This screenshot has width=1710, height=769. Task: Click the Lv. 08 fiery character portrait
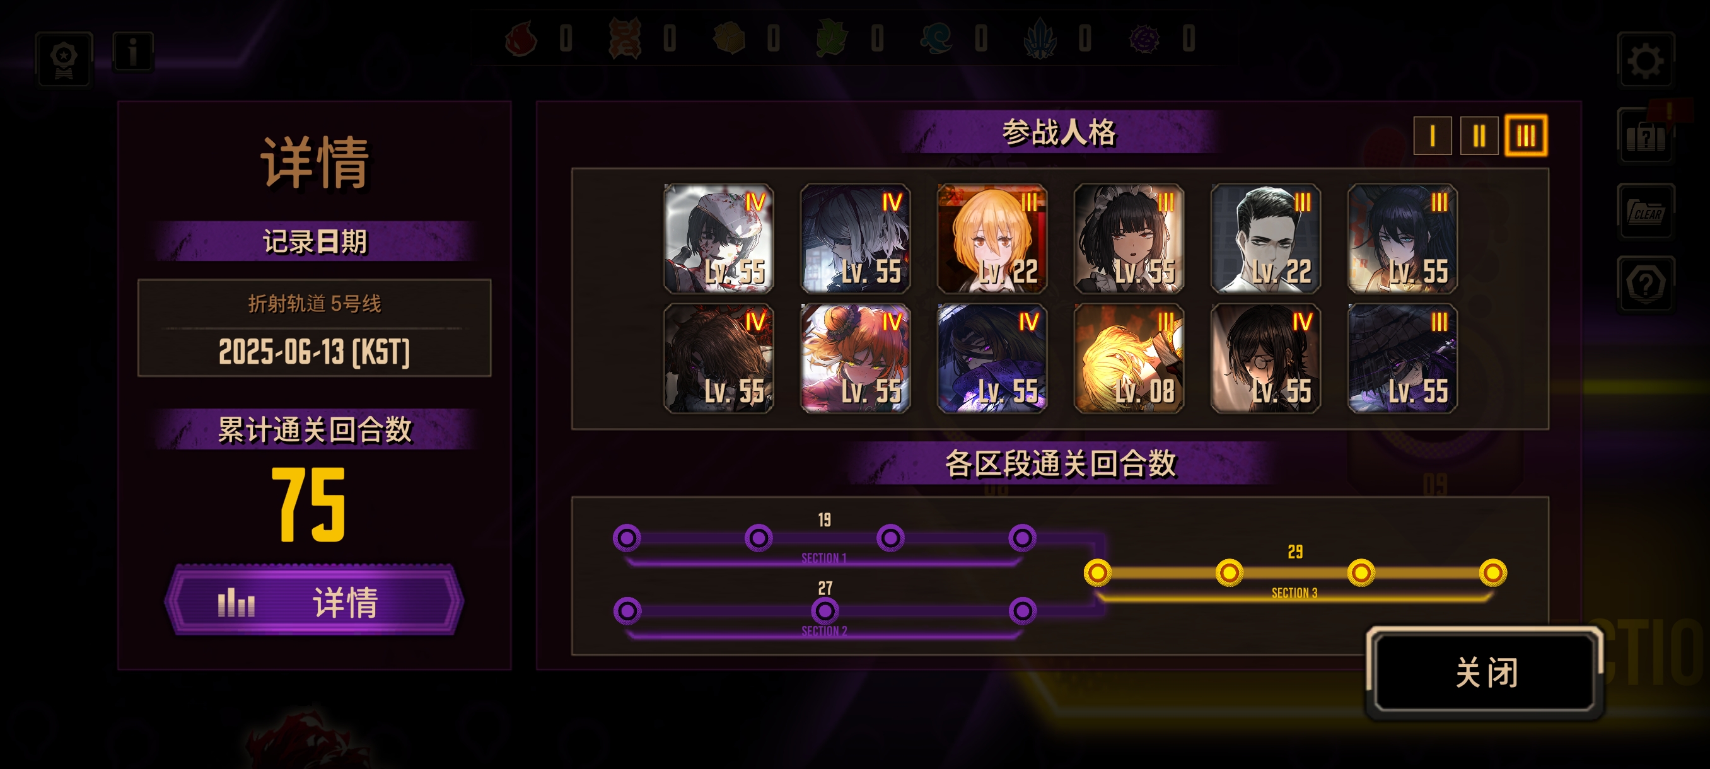[x=1129, y=358]
